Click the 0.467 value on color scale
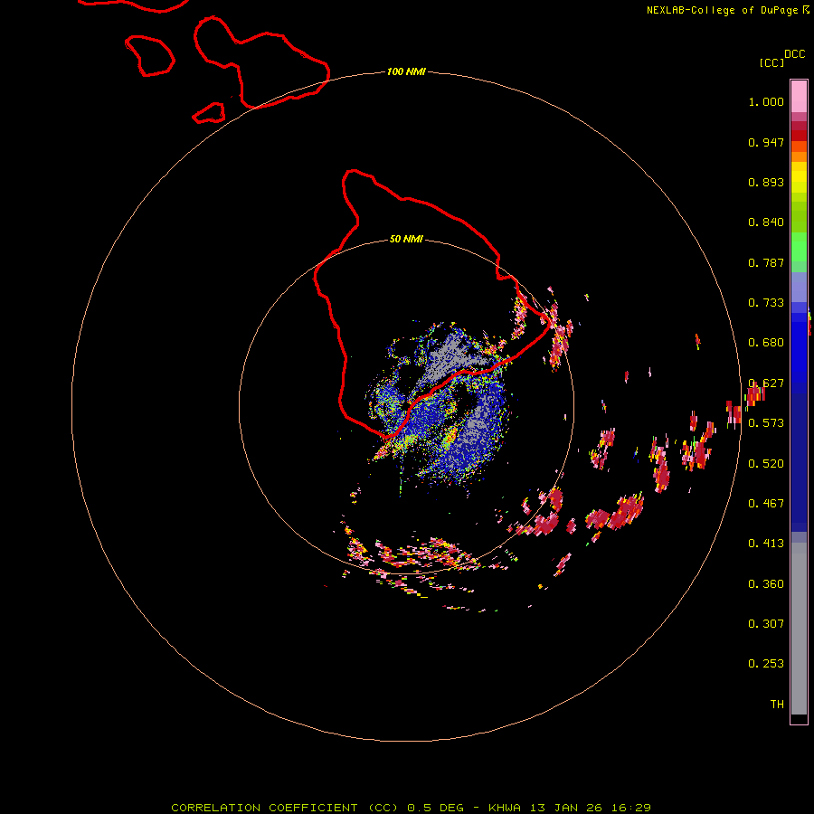This screenshot has height=814, width=814. pos(766,504)
